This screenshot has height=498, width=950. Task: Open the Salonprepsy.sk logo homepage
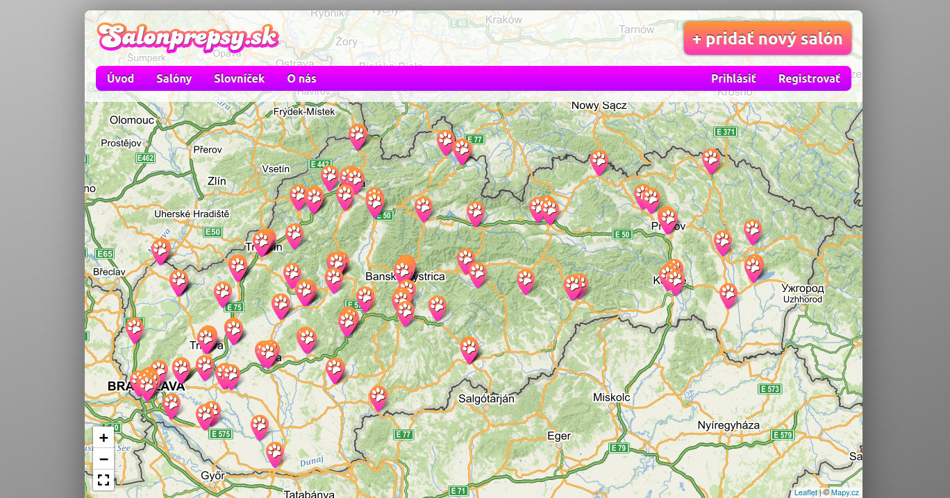[187, 37]
